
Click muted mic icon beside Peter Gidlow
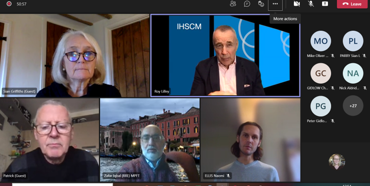pos(333,121)
